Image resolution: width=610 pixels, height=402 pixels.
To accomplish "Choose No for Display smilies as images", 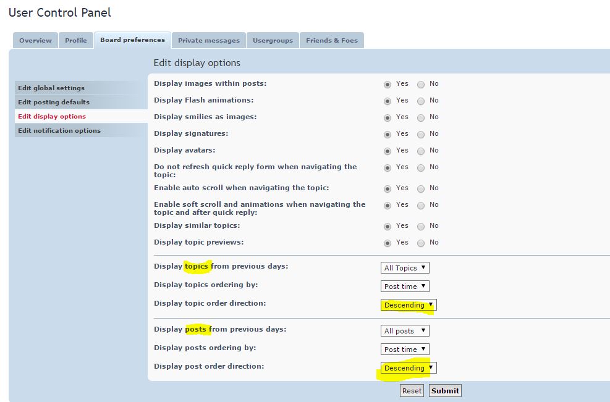I will point(421,117).
